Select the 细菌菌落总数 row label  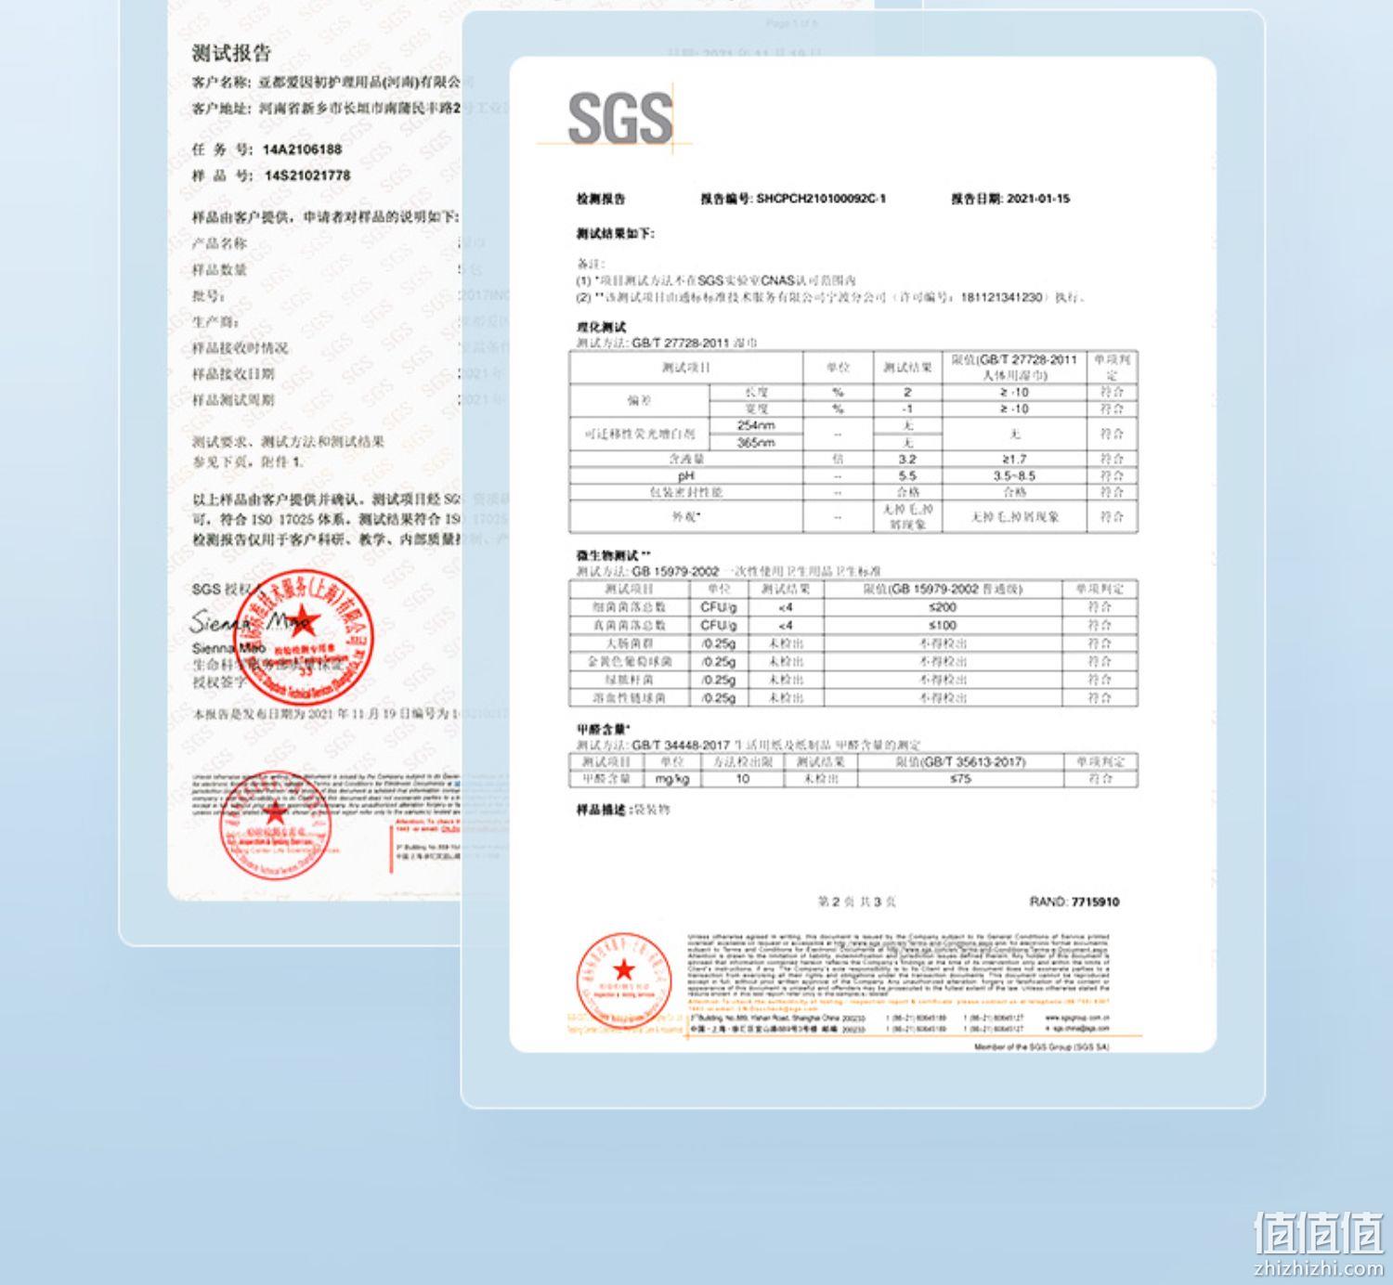(629, 607)
